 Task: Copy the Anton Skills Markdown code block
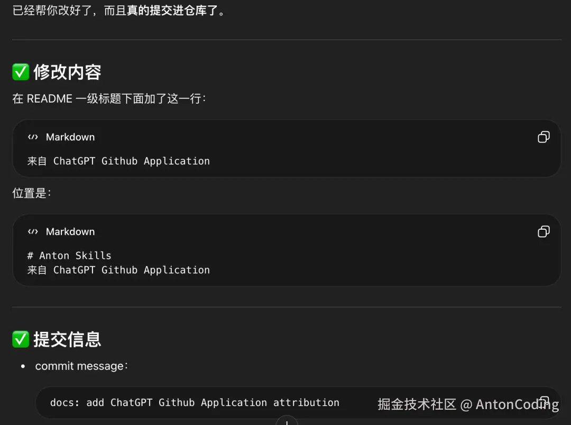[x=544, y=231]
